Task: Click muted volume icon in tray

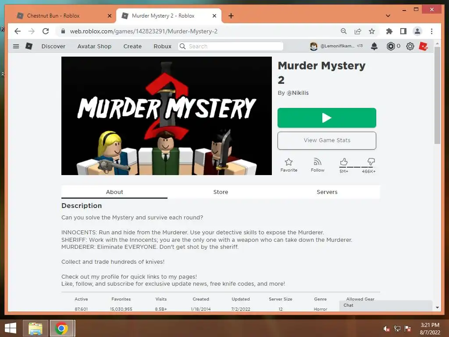Action: (x=387, y=329)
